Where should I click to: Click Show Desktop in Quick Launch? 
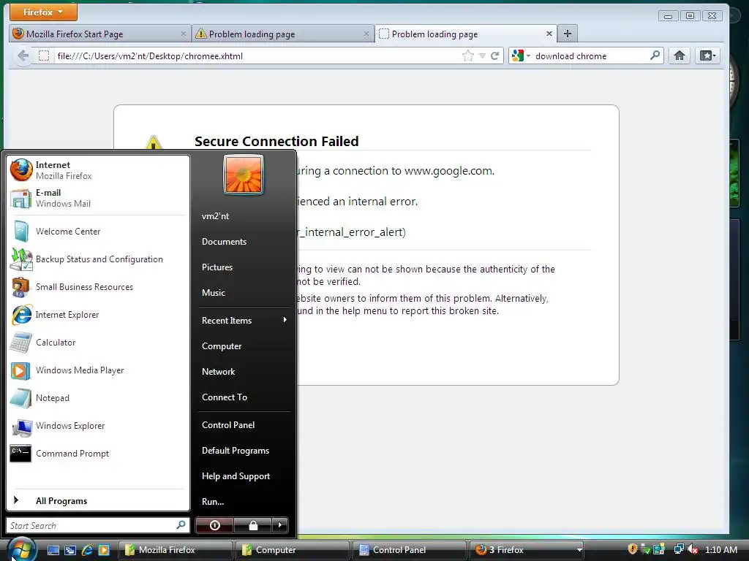click(53, 550)
